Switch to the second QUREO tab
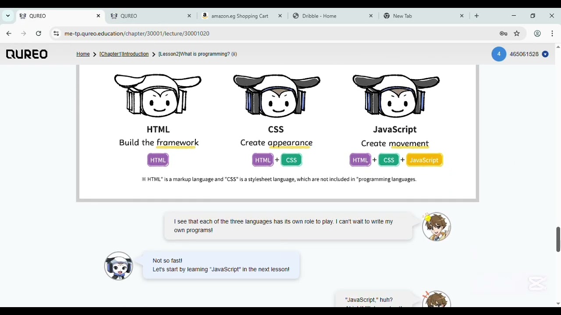 pyautogui.click(x=151, y=16)
